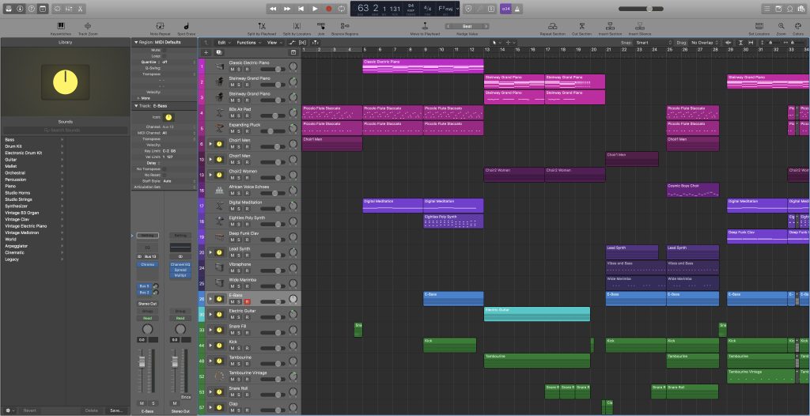Screen dimensions: 810x416
Task: Open the Functions menu
Action: (x=248, y=43)
